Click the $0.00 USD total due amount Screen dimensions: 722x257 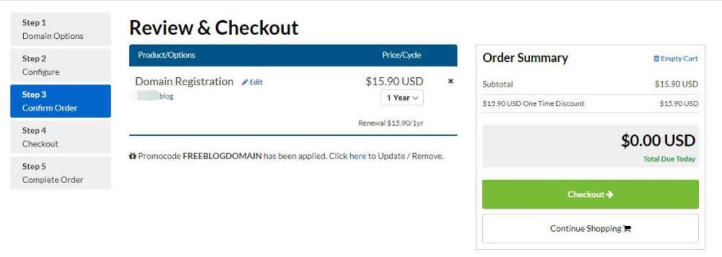tap(658, 141)
